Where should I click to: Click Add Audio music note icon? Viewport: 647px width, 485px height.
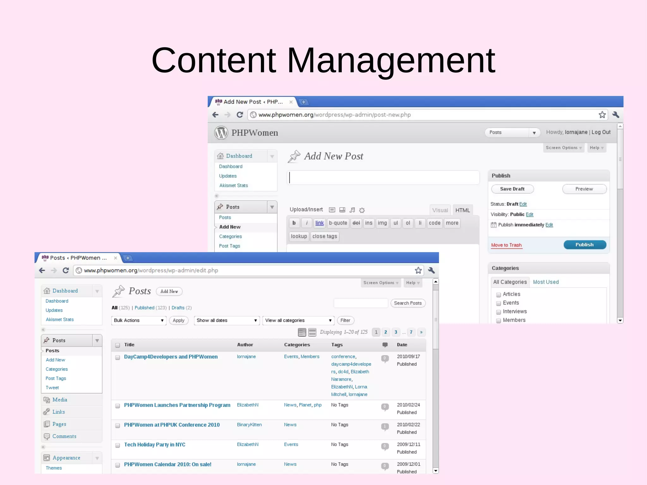coord(352,210)
